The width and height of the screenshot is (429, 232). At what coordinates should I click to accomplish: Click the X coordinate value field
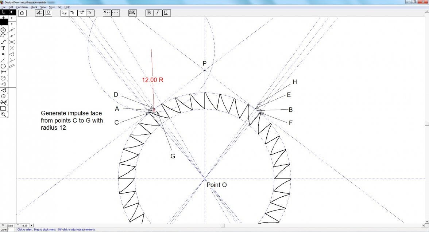[10, 225]
